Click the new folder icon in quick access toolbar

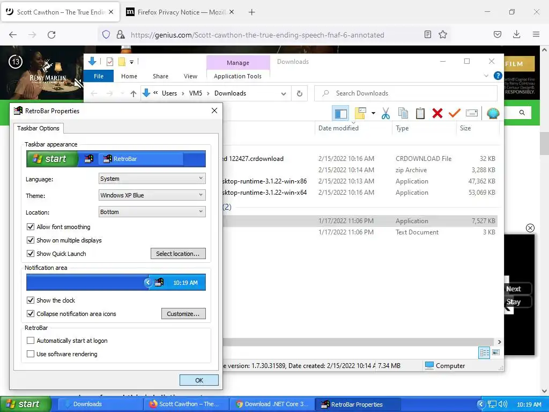click(x=122, y=62)
